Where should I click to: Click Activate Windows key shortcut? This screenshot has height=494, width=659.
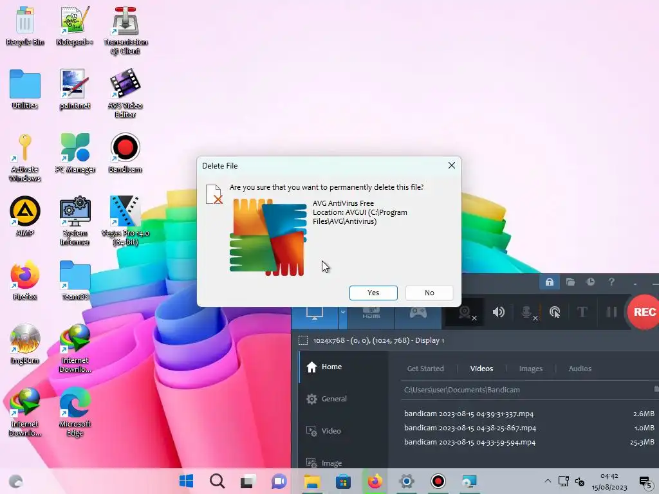pos(25,157)
